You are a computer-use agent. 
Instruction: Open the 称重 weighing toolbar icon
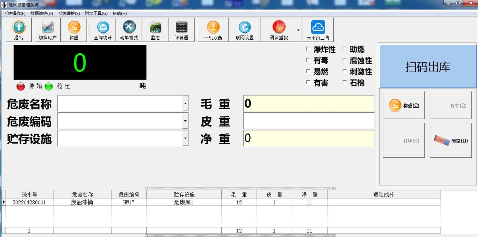pos(74,30)
